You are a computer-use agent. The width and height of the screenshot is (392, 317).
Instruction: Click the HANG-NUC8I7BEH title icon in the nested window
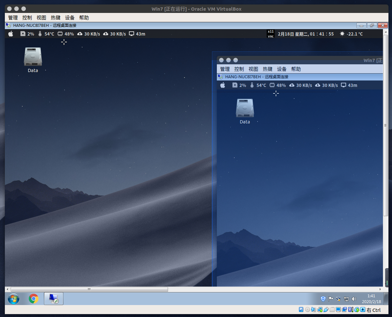tap(220, 77)
